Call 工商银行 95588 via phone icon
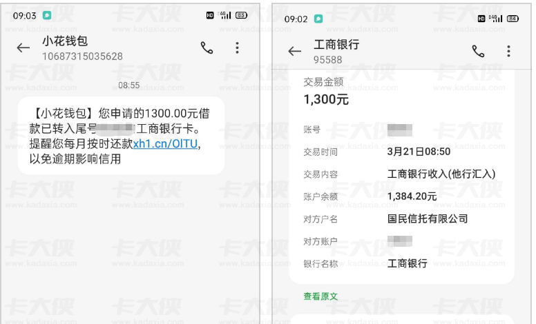The width and height of the screenshot is (536, 324). tap(478, 51)
